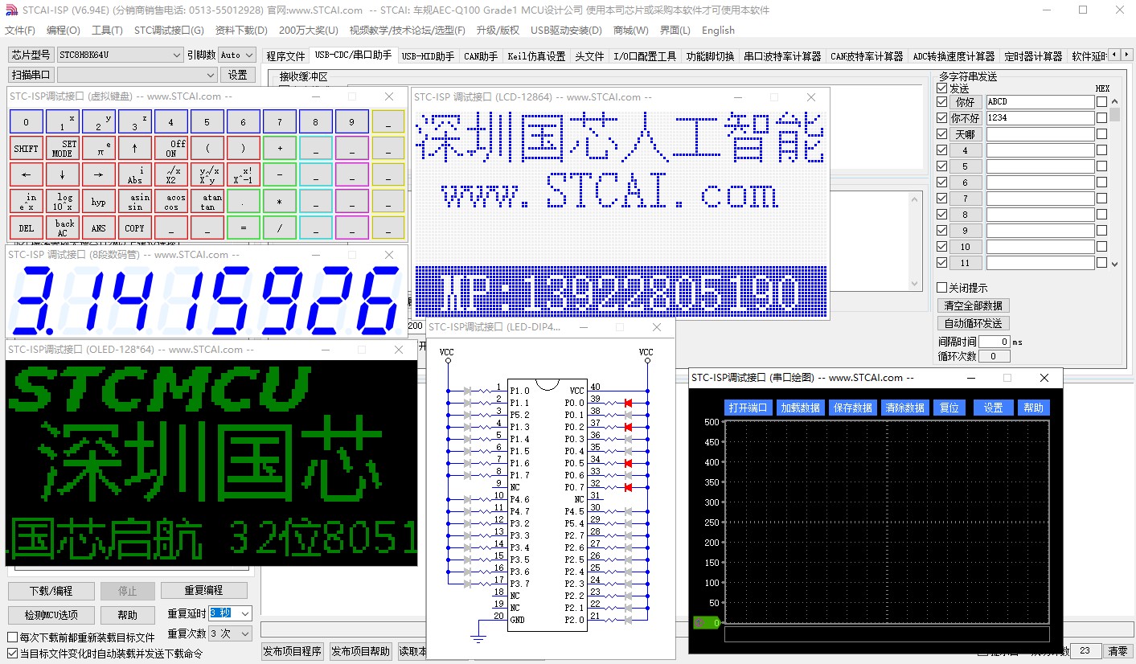Enable 每次下载前都重新装载目标文件 option
This screenshot has width=1136, height=664.
click(12, 637)
